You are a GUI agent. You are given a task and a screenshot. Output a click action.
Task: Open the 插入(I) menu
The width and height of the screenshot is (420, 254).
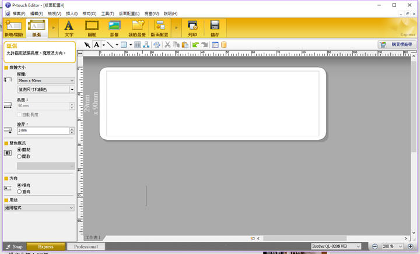click(72, 13)
